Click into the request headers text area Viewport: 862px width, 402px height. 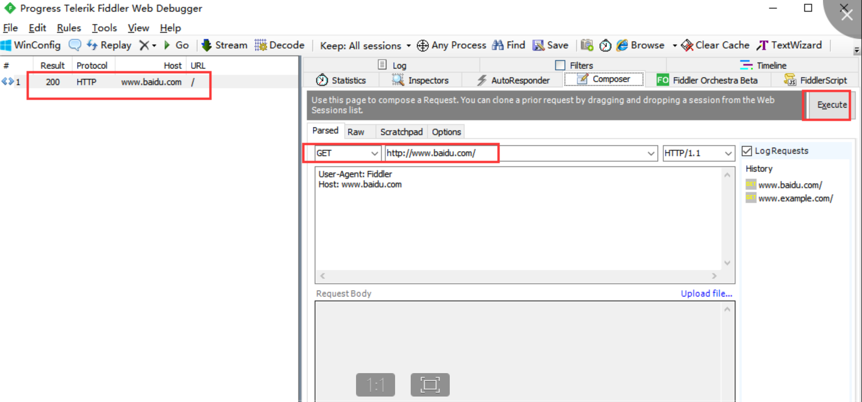(x=518, y=219)
